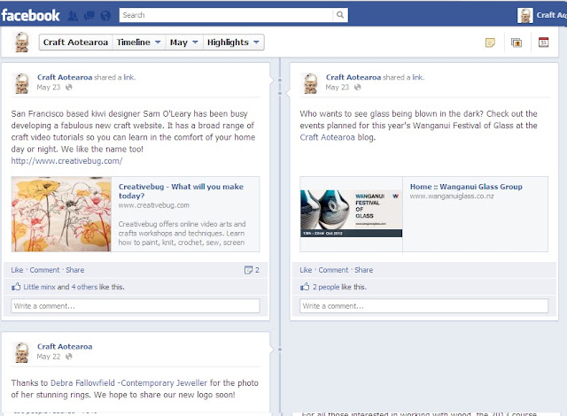Image resolution: width=567 pixels, height=416 pixels.
Task: Click the thumbs-up icon beside 2 people
Action: tap(305, 287)
